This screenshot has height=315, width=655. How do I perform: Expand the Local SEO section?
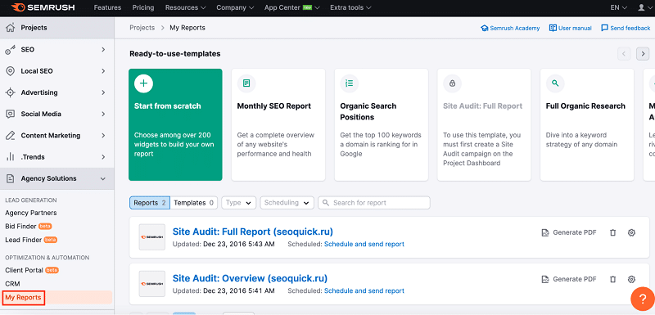point(103,71)
